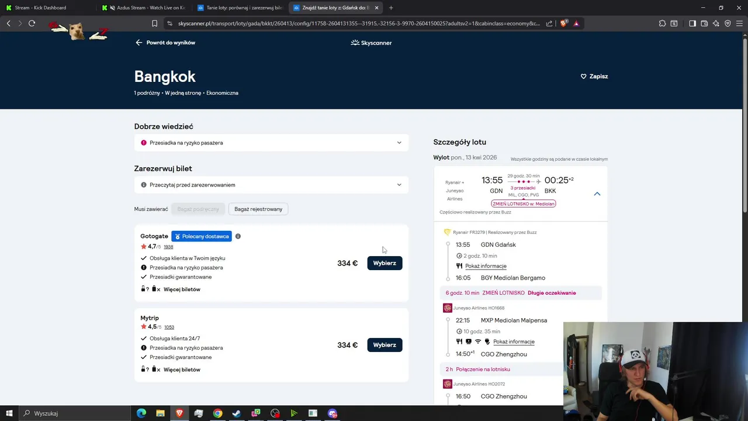Click Długie oczekiwanie warning text
Viewport: 748px width, 421px height.
pyautogui.click(x=552, y=293)
